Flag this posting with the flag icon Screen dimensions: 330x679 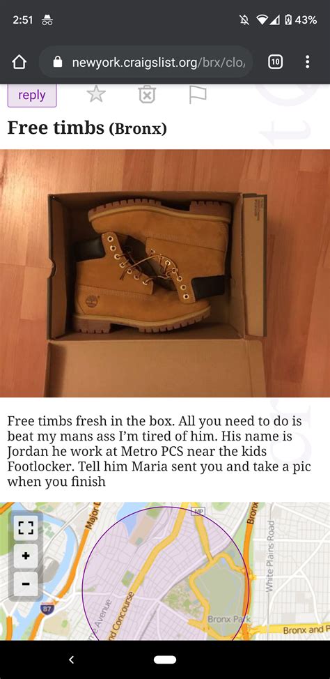pyautogui.click(x=197, y=94)
